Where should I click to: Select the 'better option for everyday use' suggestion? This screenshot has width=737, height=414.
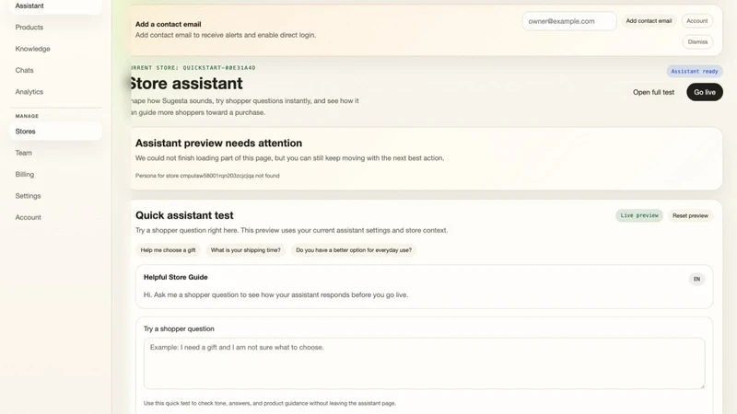pos(354,250)
